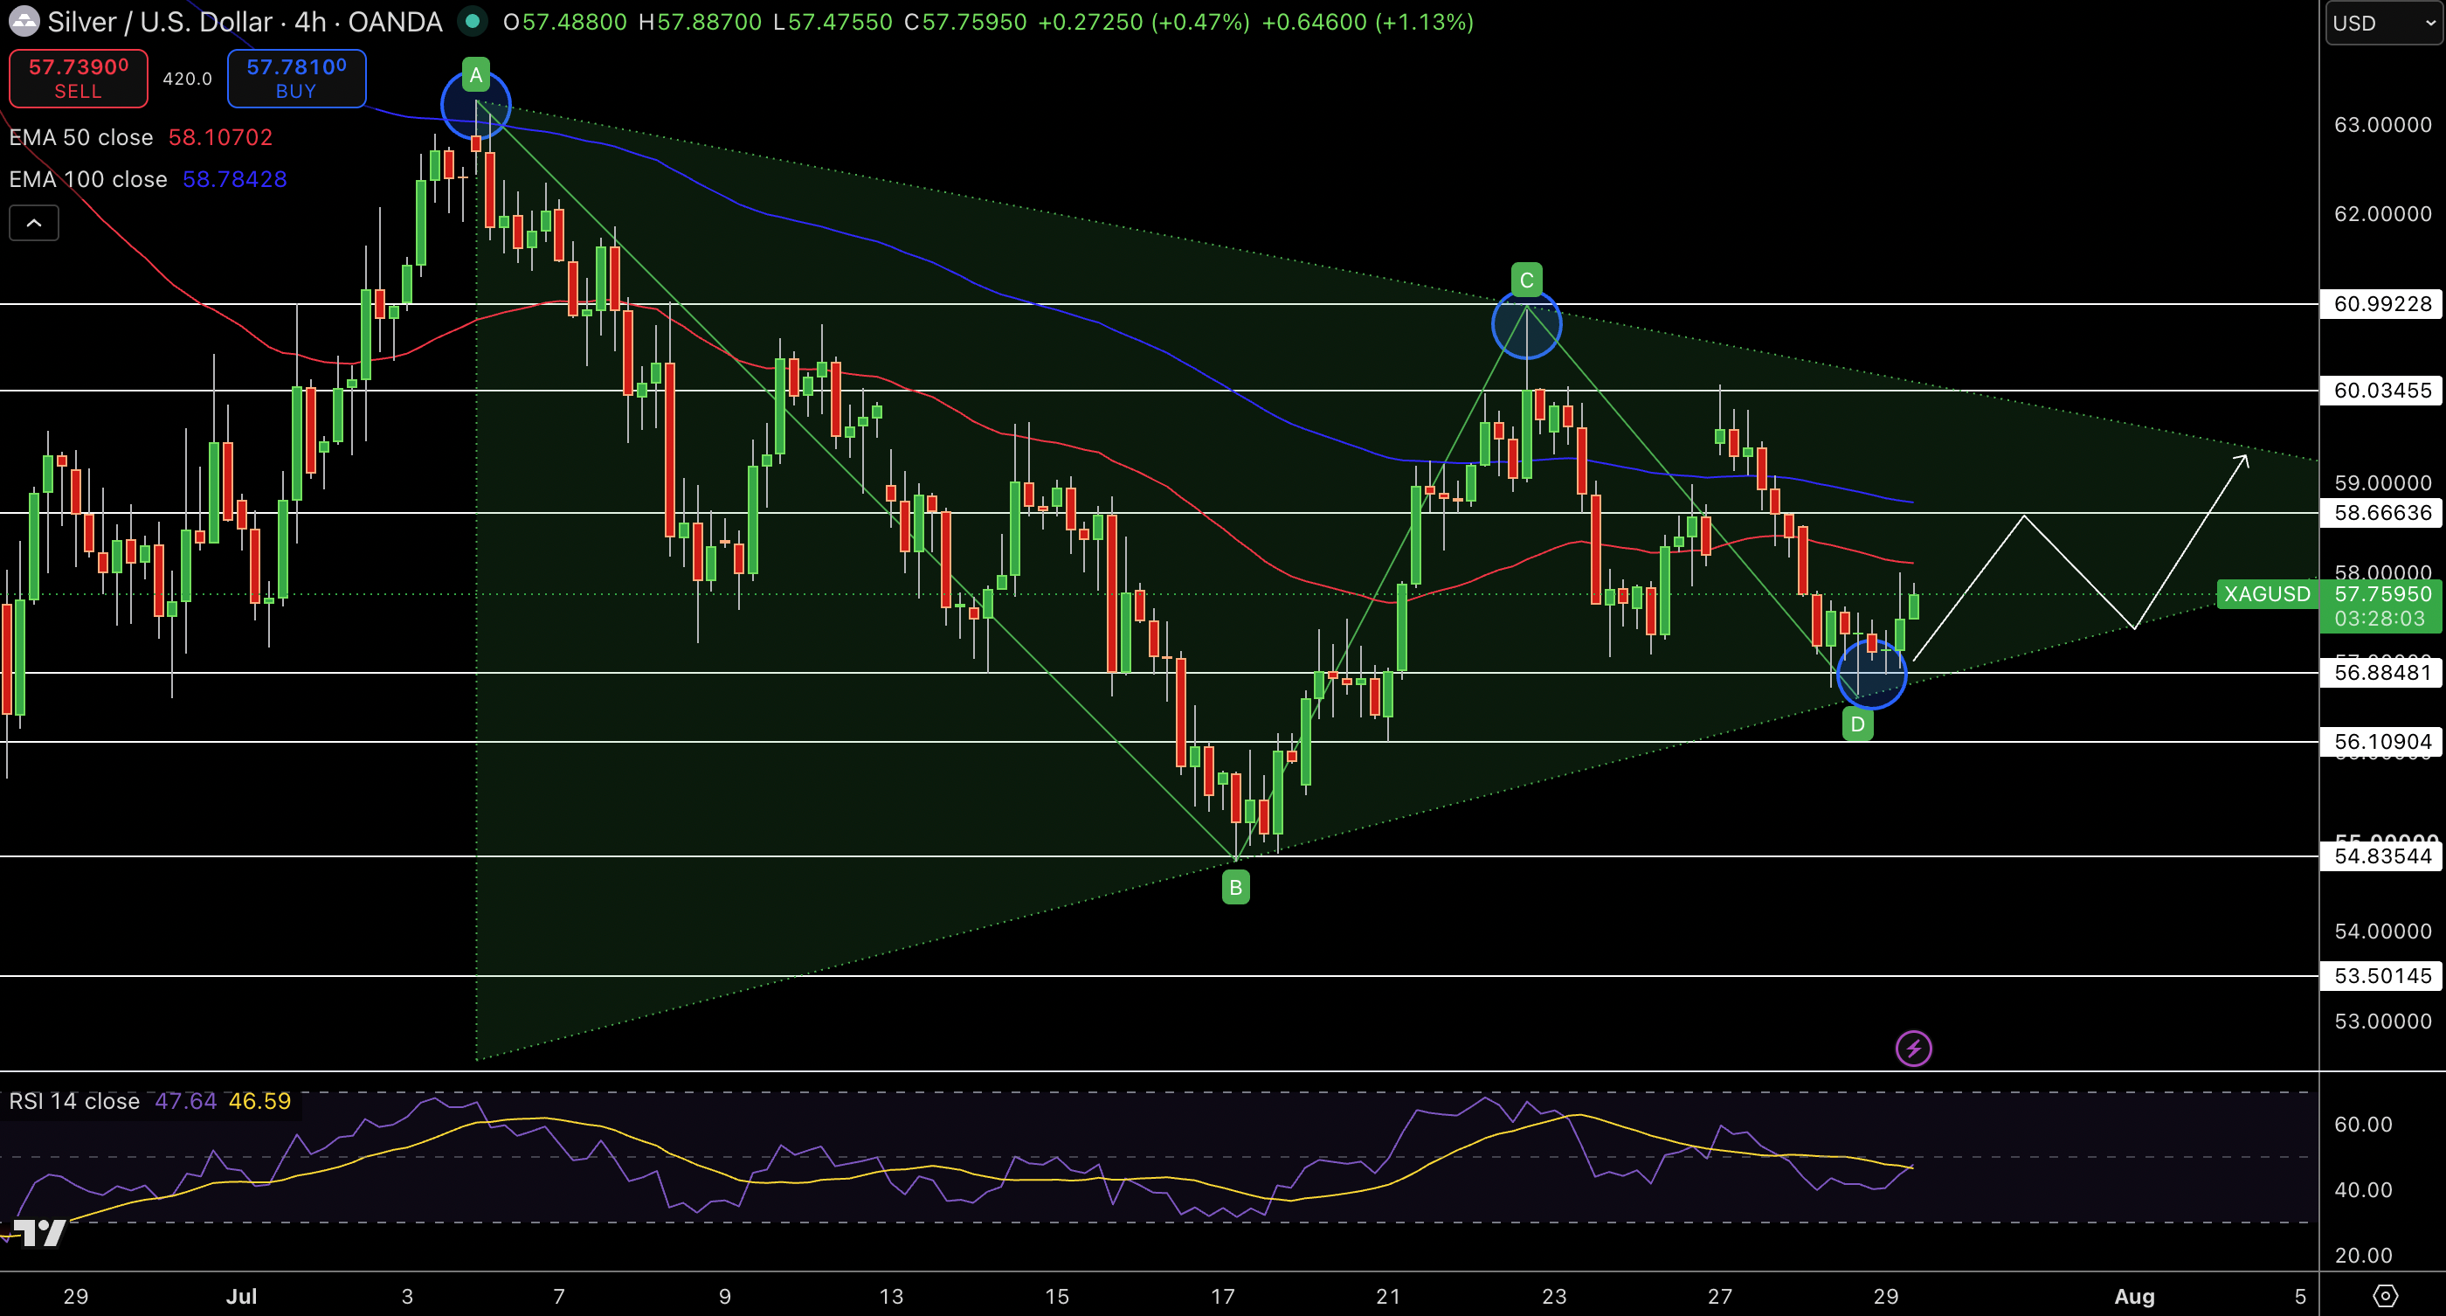Image resolution: width=2446 pixels, height=1316 pixels.
Task: Click the Jul date on time axis
Action: pos(241,1296)
